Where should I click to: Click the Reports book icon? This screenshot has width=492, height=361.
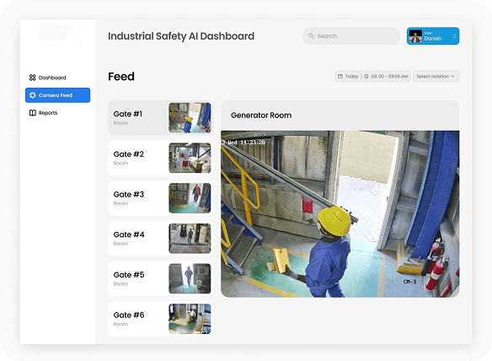pos(32,113)
